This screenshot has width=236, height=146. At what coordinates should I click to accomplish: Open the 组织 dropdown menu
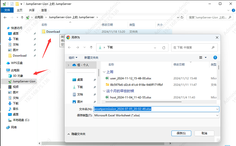[x=73, y=57]
